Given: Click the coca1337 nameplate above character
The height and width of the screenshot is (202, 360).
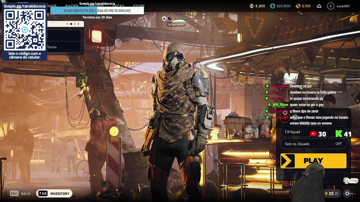Looking at the screenshot, I should [x=181, y=19].
